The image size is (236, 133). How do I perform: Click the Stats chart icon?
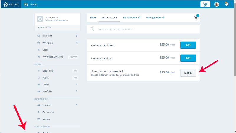[39, 50]
